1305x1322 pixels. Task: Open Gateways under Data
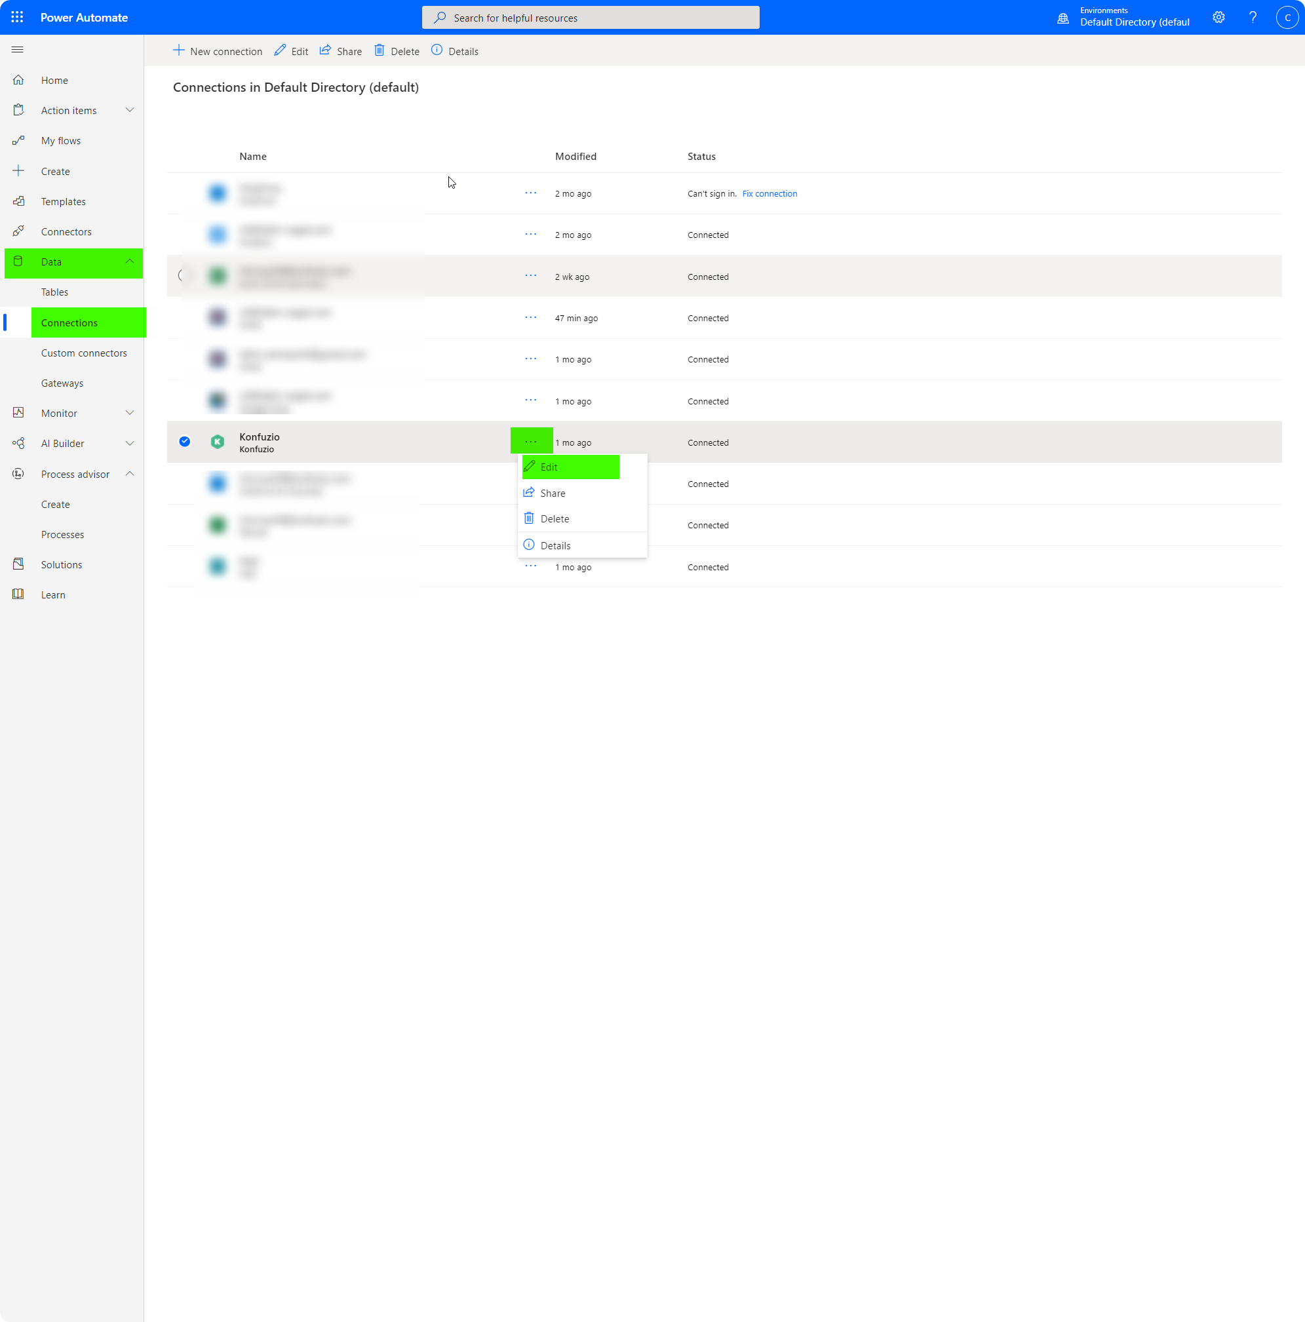62,383
